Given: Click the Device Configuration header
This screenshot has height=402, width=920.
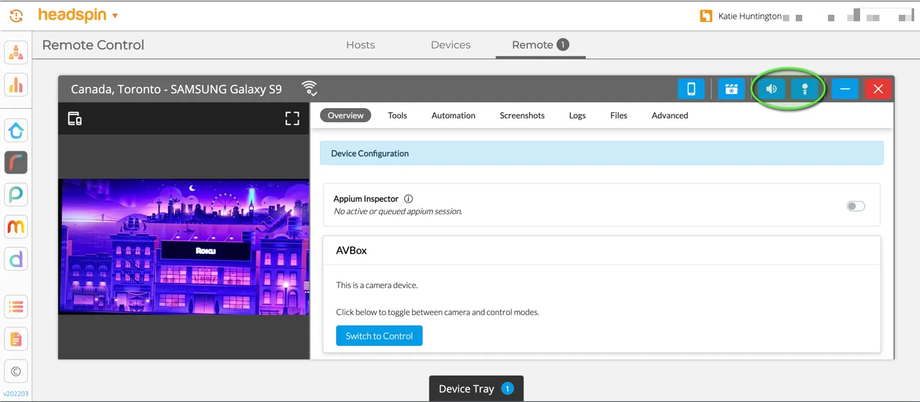Looking at the screenshot, I should tap(601, 153).
